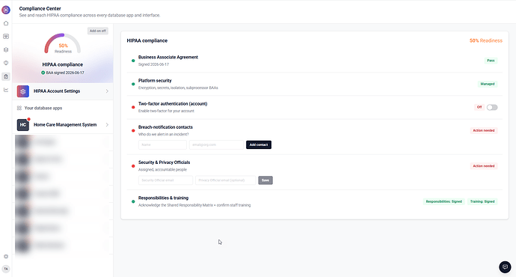This screenshot has height=277, width=516.
Task: Click Business Associate Agreement title
Action: tap(168, 58)
